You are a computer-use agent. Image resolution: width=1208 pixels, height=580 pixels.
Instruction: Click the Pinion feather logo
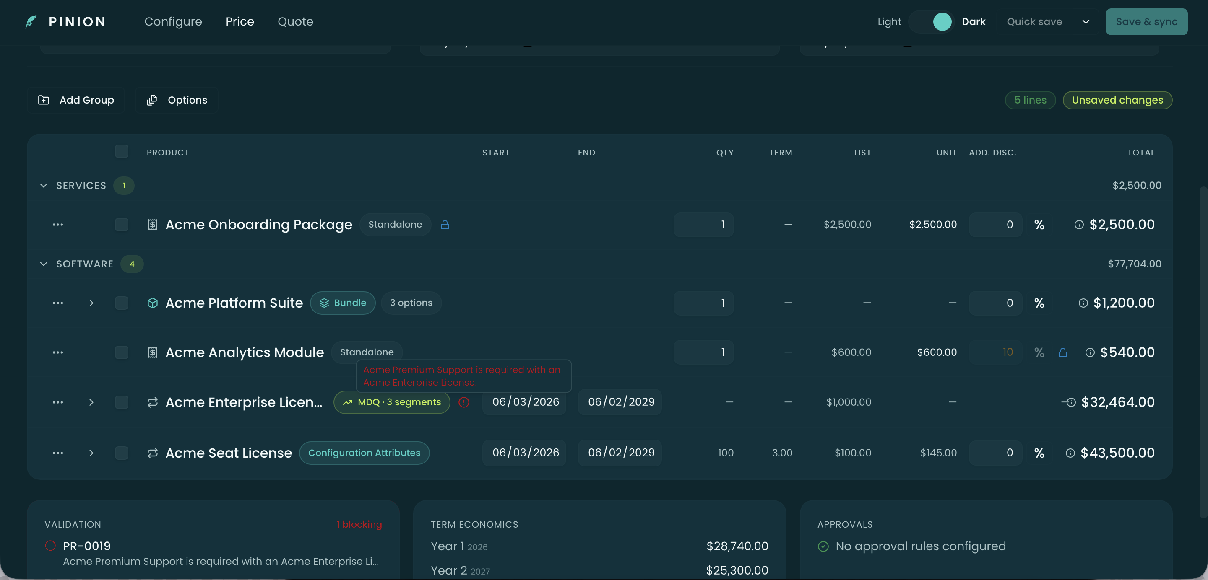[x=31, y=21]
